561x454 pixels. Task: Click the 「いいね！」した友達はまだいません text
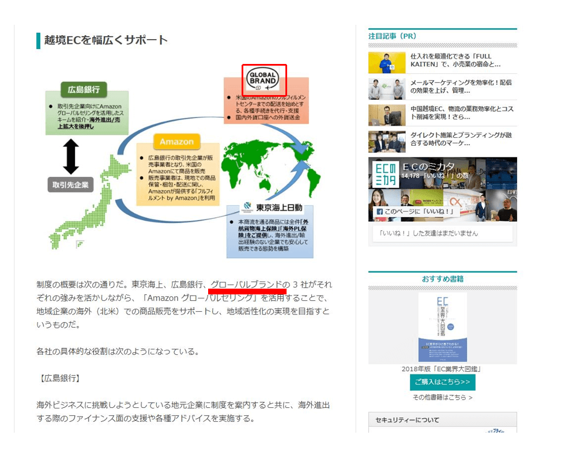tap(428, 233)
